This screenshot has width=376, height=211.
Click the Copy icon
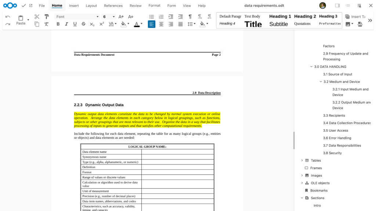click(x=37, y=24)
